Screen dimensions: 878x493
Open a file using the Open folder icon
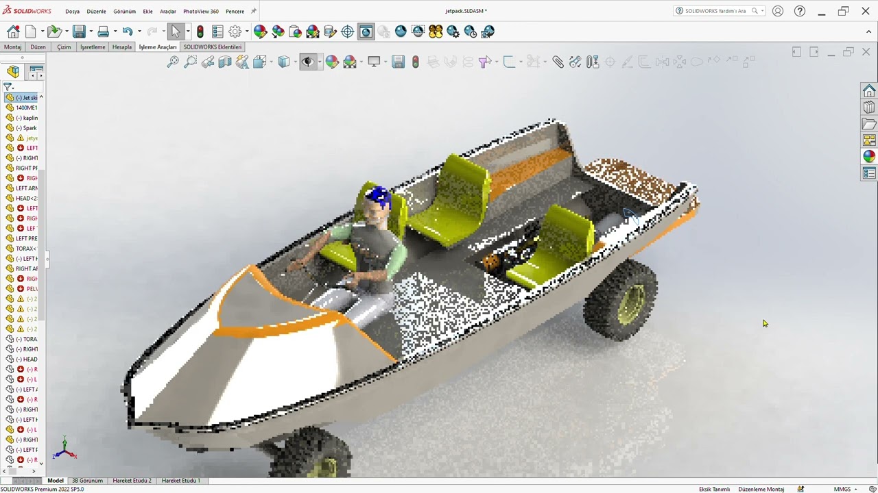[54, 31]
